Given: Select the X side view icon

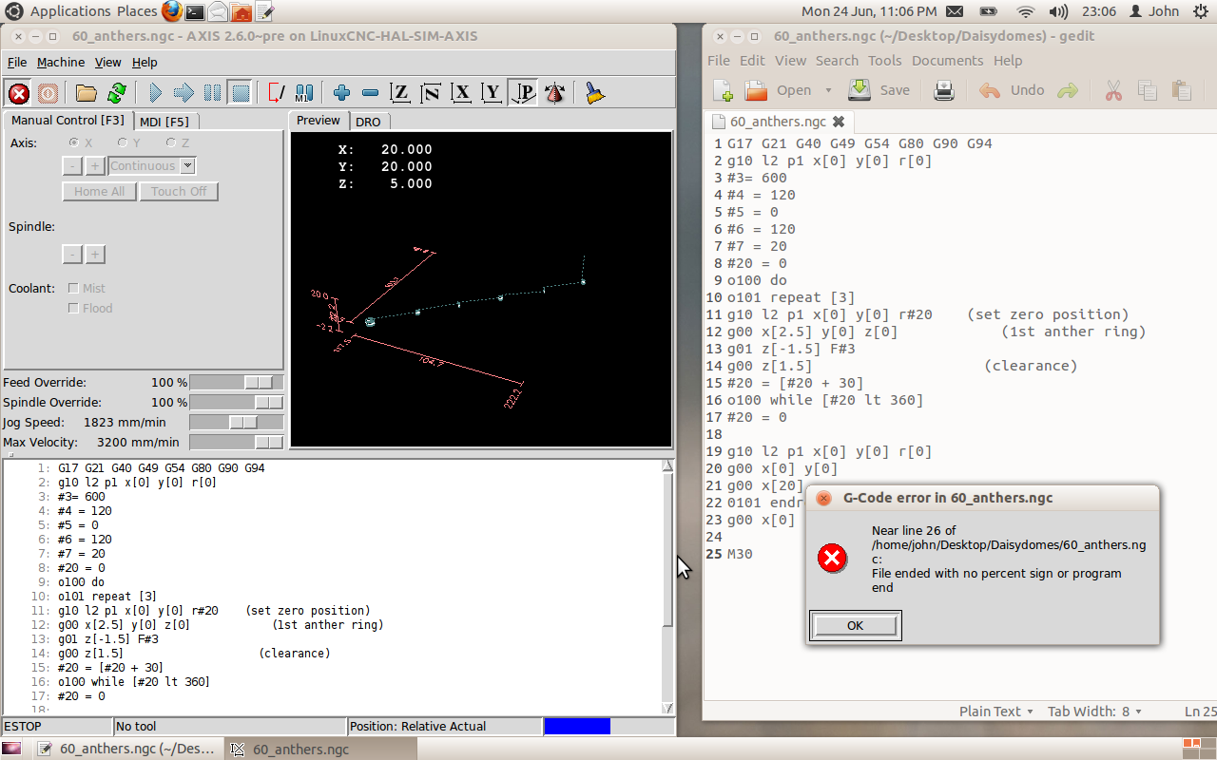Looking at the screenshot, I should pyautogui.click(x=461, y=92).
